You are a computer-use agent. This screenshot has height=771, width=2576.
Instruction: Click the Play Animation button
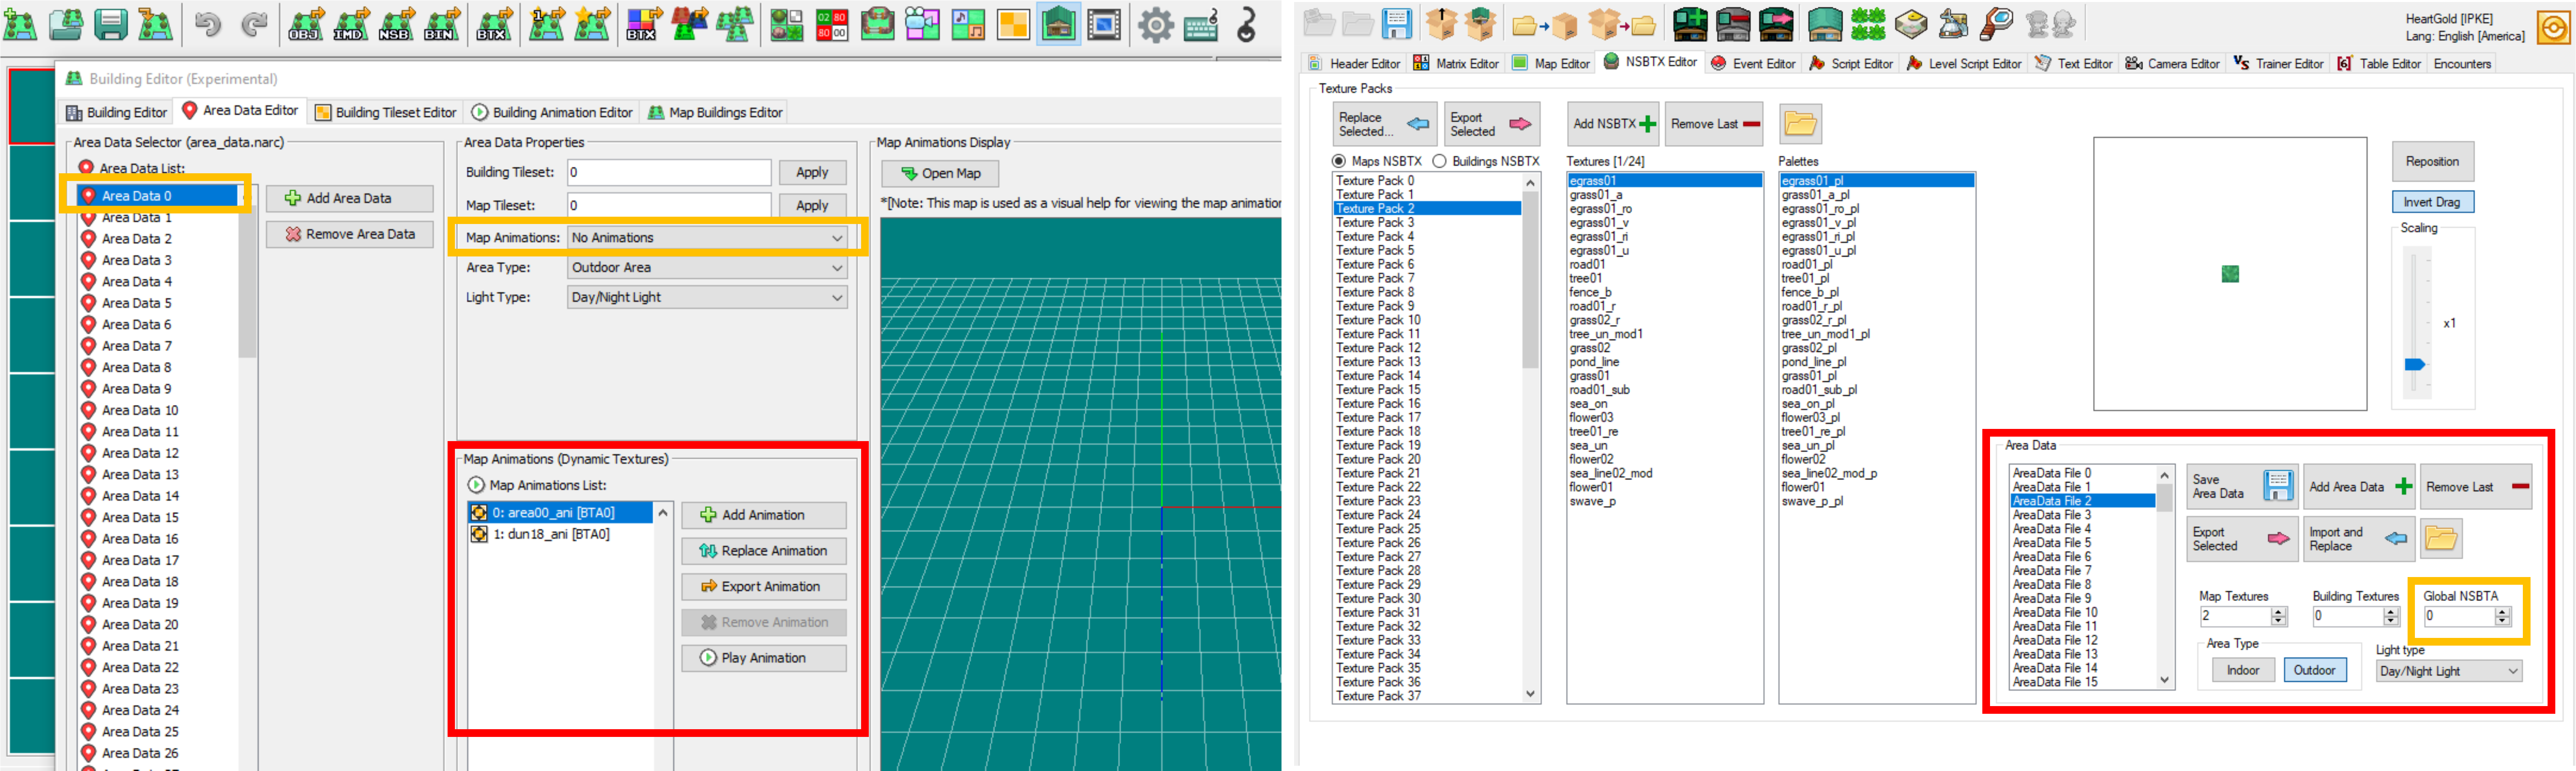[764, 658]
